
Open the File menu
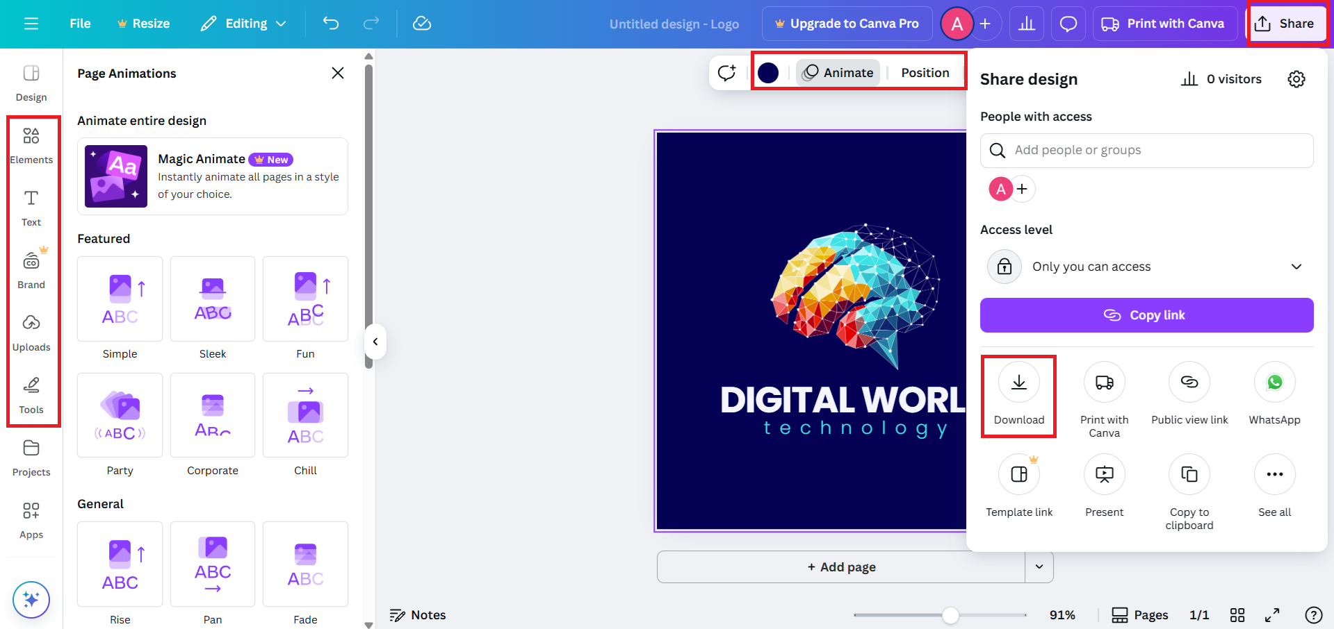pyautogui.click(x=79, y=23)
